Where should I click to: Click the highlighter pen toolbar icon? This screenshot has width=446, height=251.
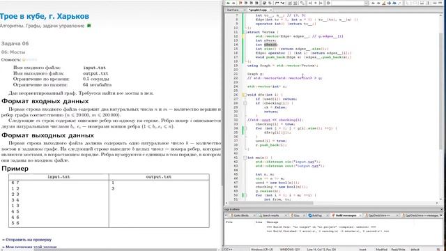(x=383, y=3)
